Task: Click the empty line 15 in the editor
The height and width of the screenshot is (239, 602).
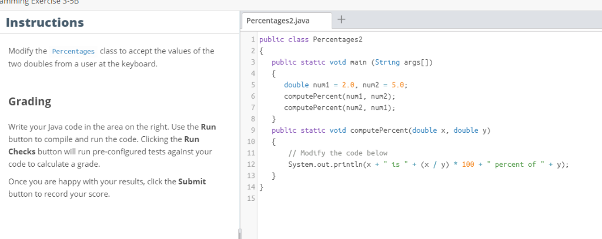Action: pyautogui.click(x=429, y=198)
